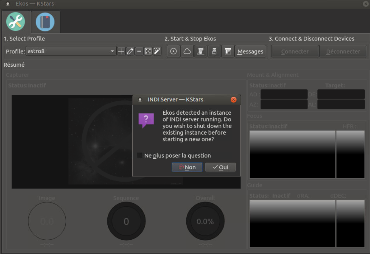The width and height of the screenshot is (370, 254).
Task: Open the INDI control panel icon
Action: (x=201, y=51)
